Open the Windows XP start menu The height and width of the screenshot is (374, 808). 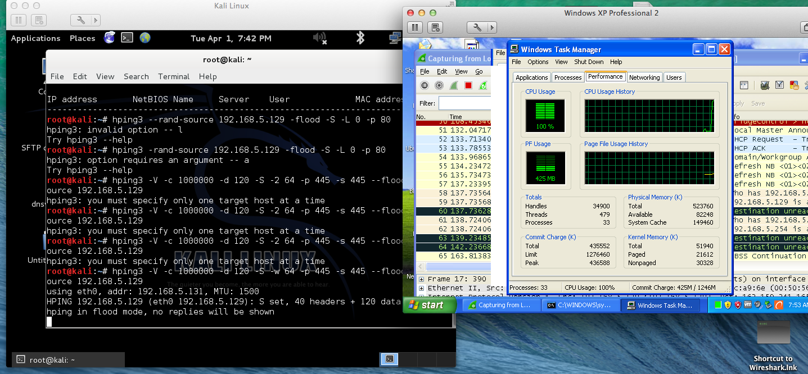(x=430, y=305)
